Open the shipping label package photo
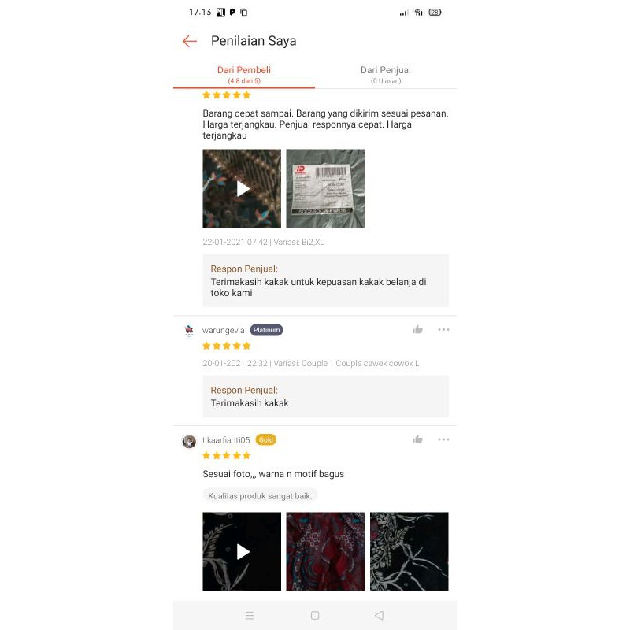This screenshot has width=630, height=630. tap(325, 188)
